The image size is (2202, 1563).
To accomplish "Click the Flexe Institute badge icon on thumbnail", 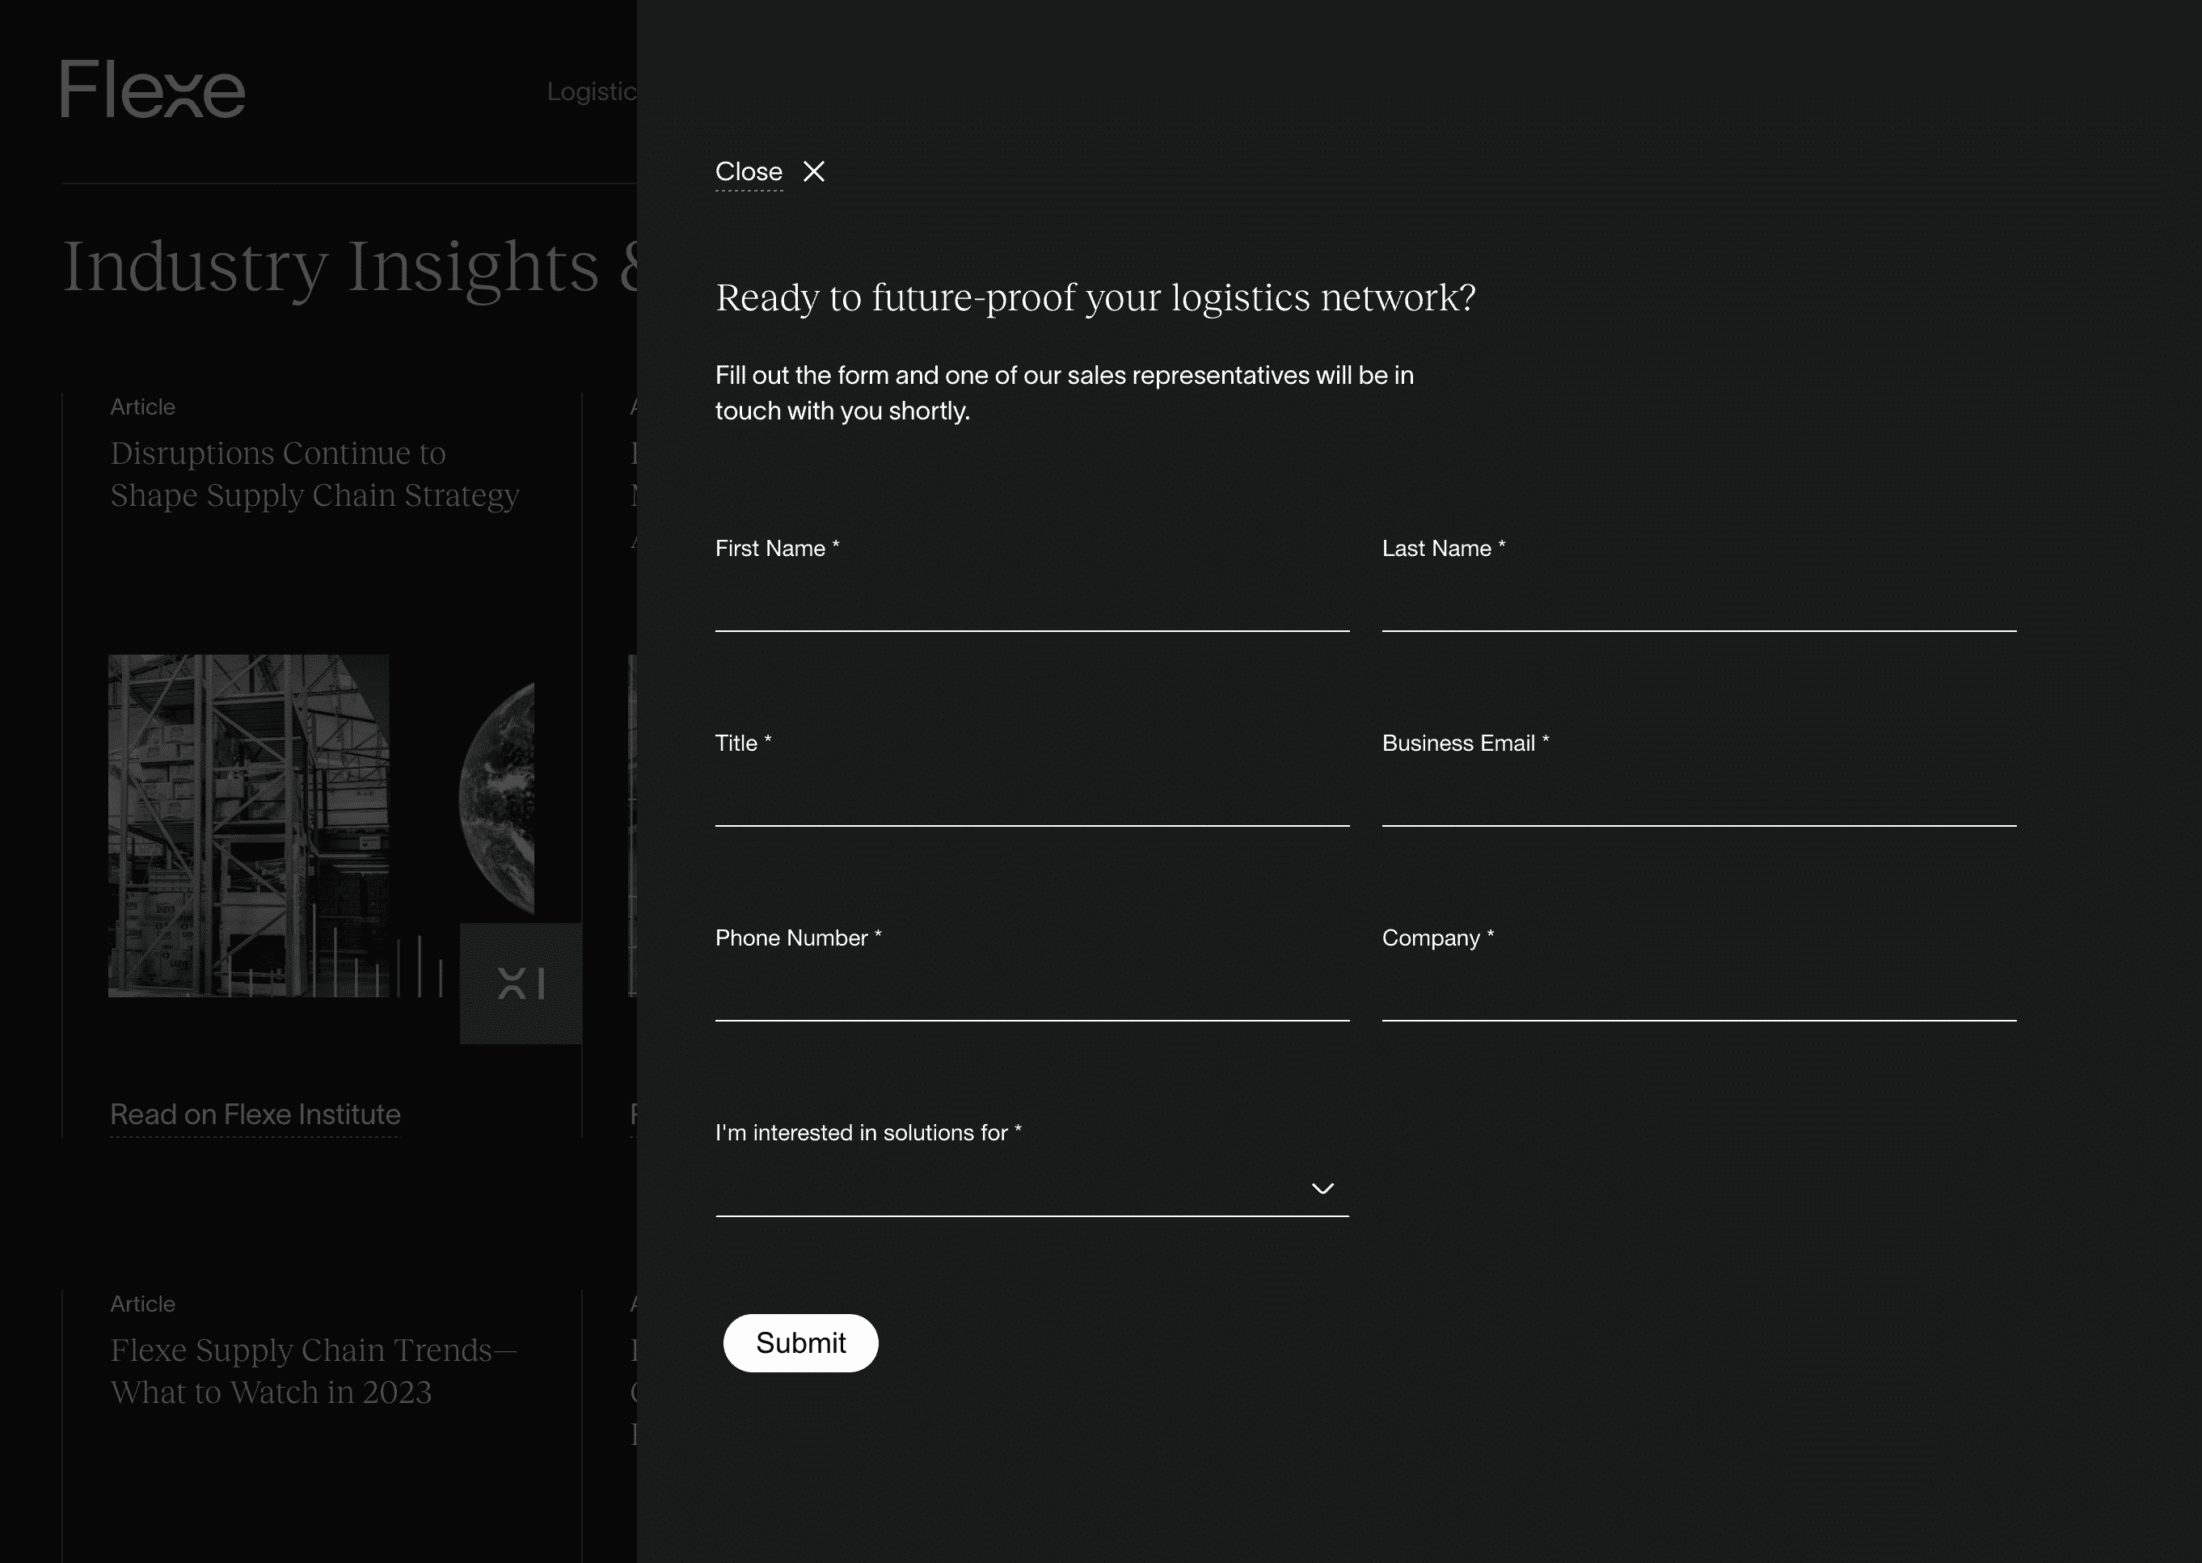I will (x=521, y=984).
